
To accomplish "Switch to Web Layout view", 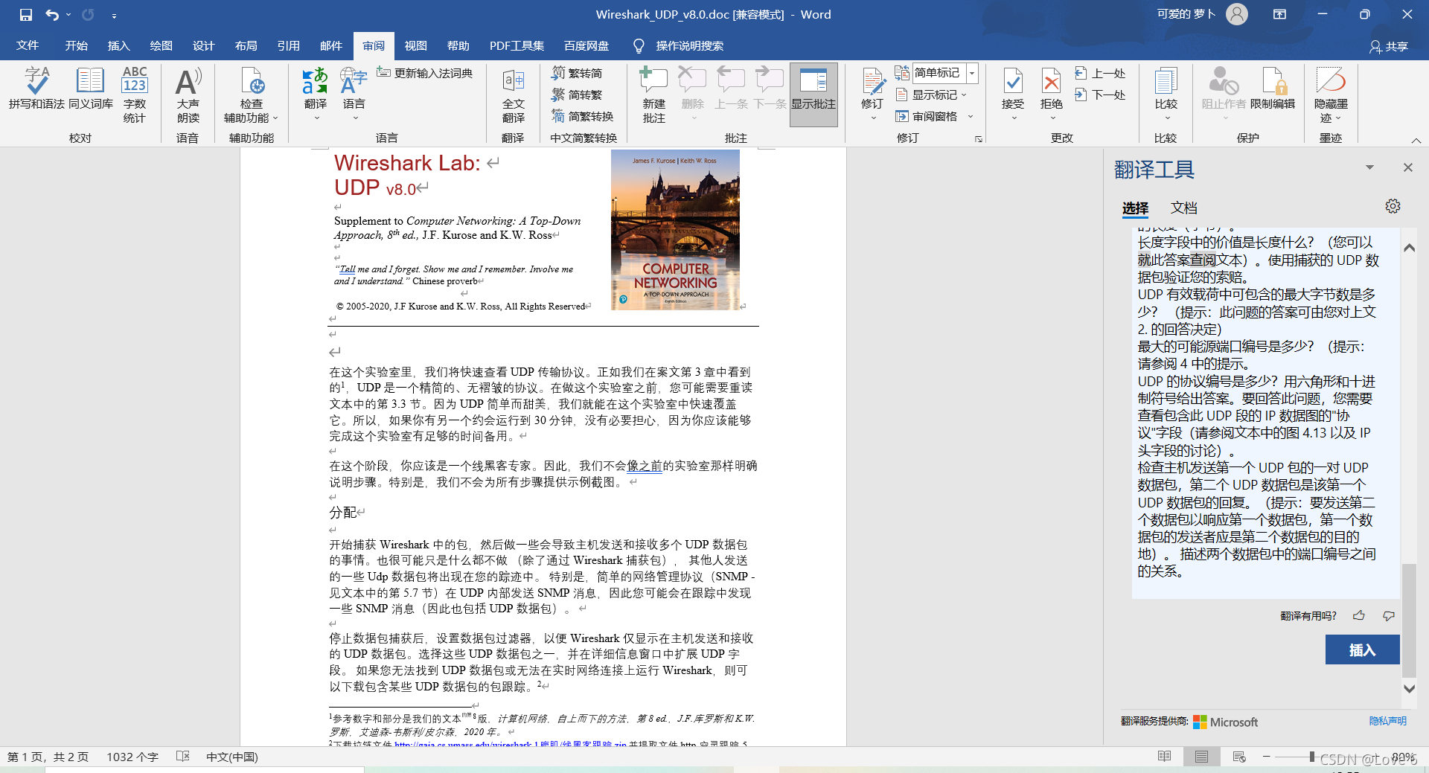I will coord(1239,757).
